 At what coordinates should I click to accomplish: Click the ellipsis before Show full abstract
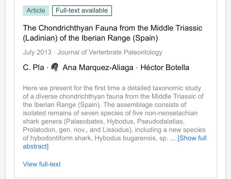pyautogui.click(x=173, y=138)
